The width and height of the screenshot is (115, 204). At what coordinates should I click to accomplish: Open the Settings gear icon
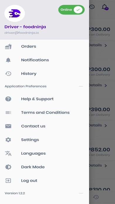tap(8, 140)
